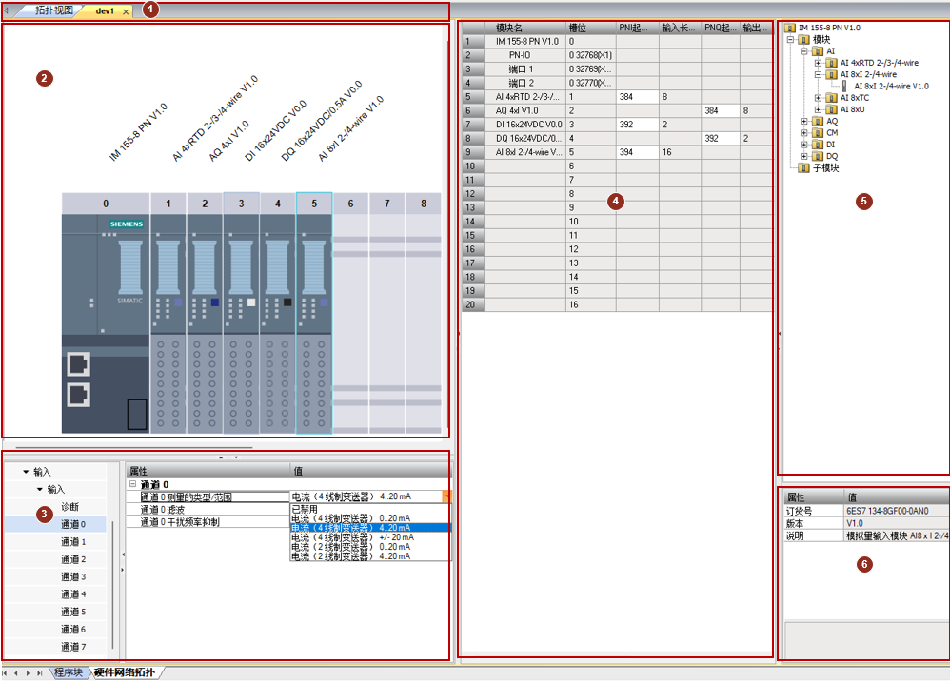Viewport: 950px width, 681px height.
Task: Select the module in rack slot 2
Action: pyautogui.click(x=205, y=323)
